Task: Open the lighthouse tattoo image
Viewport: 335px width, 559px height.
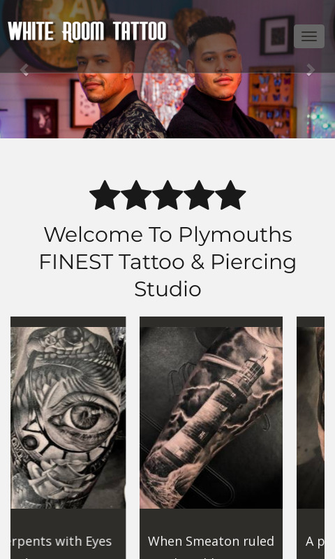Action: click(x=211, y=417)
